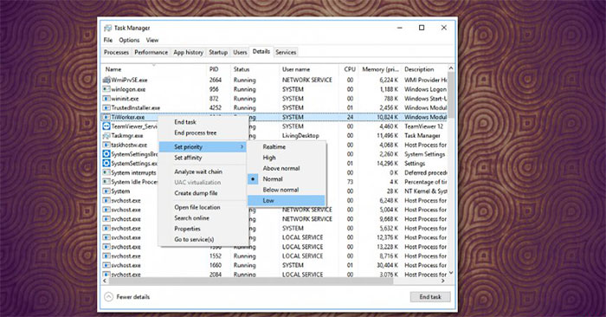Click the TeamViewer_Service process icon
Screen dimensions: 606x317
pyautogui.click(x=106, y=126)
